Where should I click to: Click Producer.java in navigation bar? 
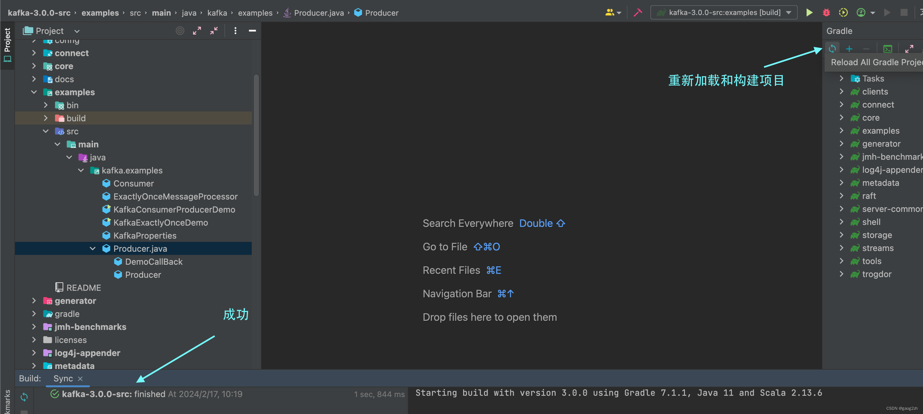(x=319, y=12)
